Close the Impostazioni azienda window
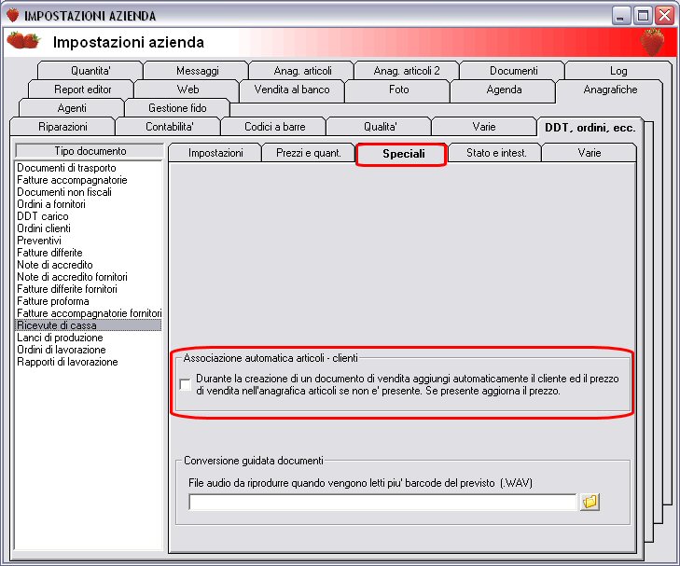The height and width of the screenshot is (566, 680). (664, 16)
